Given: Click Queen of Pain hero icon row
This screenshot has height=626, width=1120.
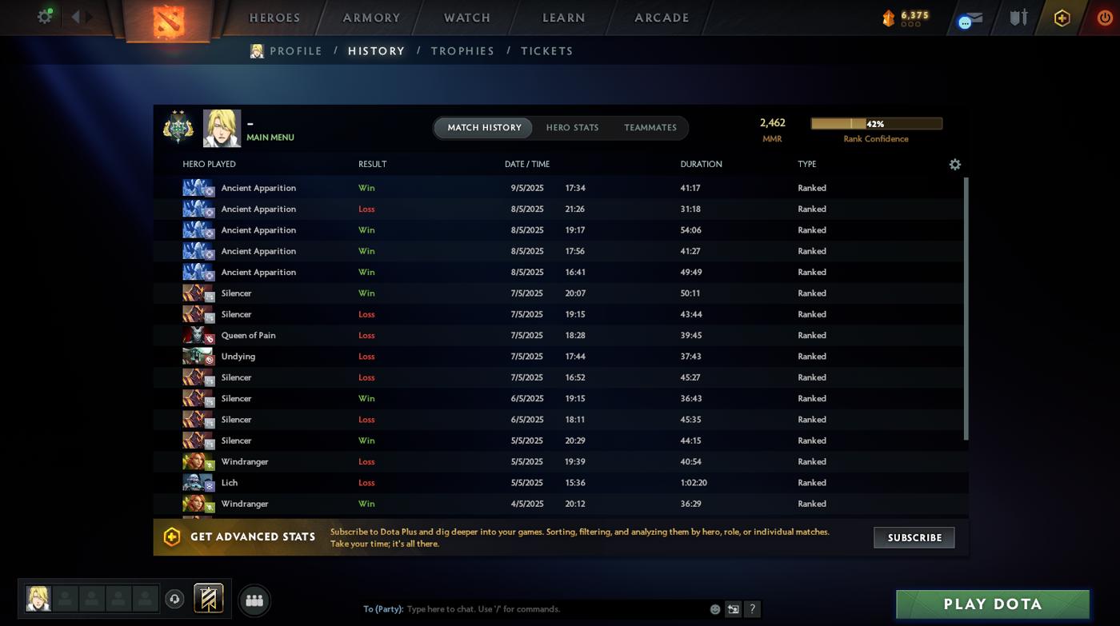Looking at the screenshot, I should 198,335.
